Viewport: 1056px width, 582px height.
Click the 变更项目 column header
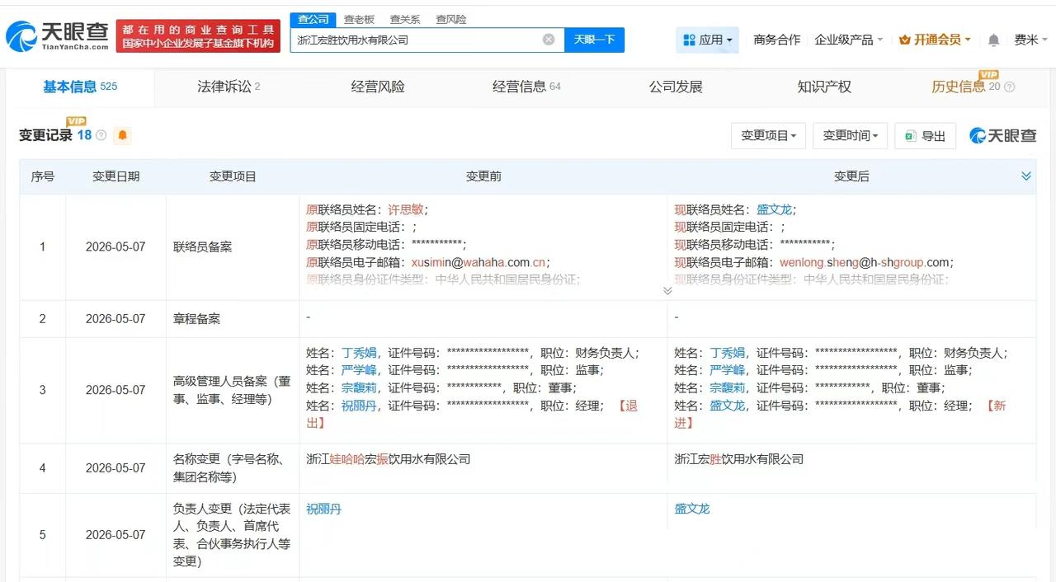pos(233,176)
